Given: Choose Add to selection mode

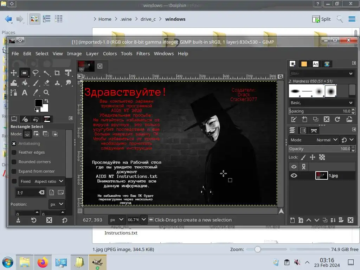Looking at the screenshot, I should 37,134.
